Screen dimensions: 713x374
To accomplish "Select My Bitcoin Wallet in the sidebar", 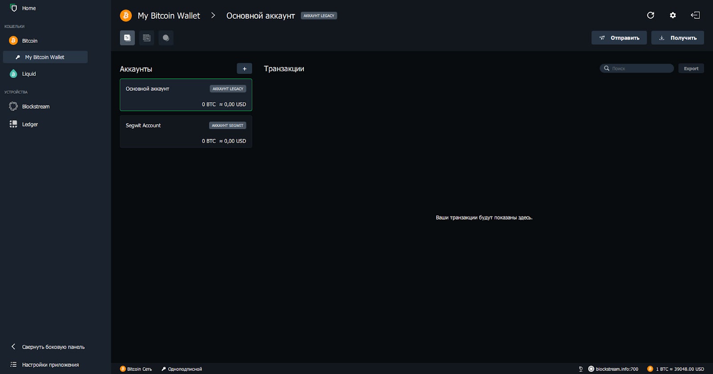I will click(x=45, y=57).
